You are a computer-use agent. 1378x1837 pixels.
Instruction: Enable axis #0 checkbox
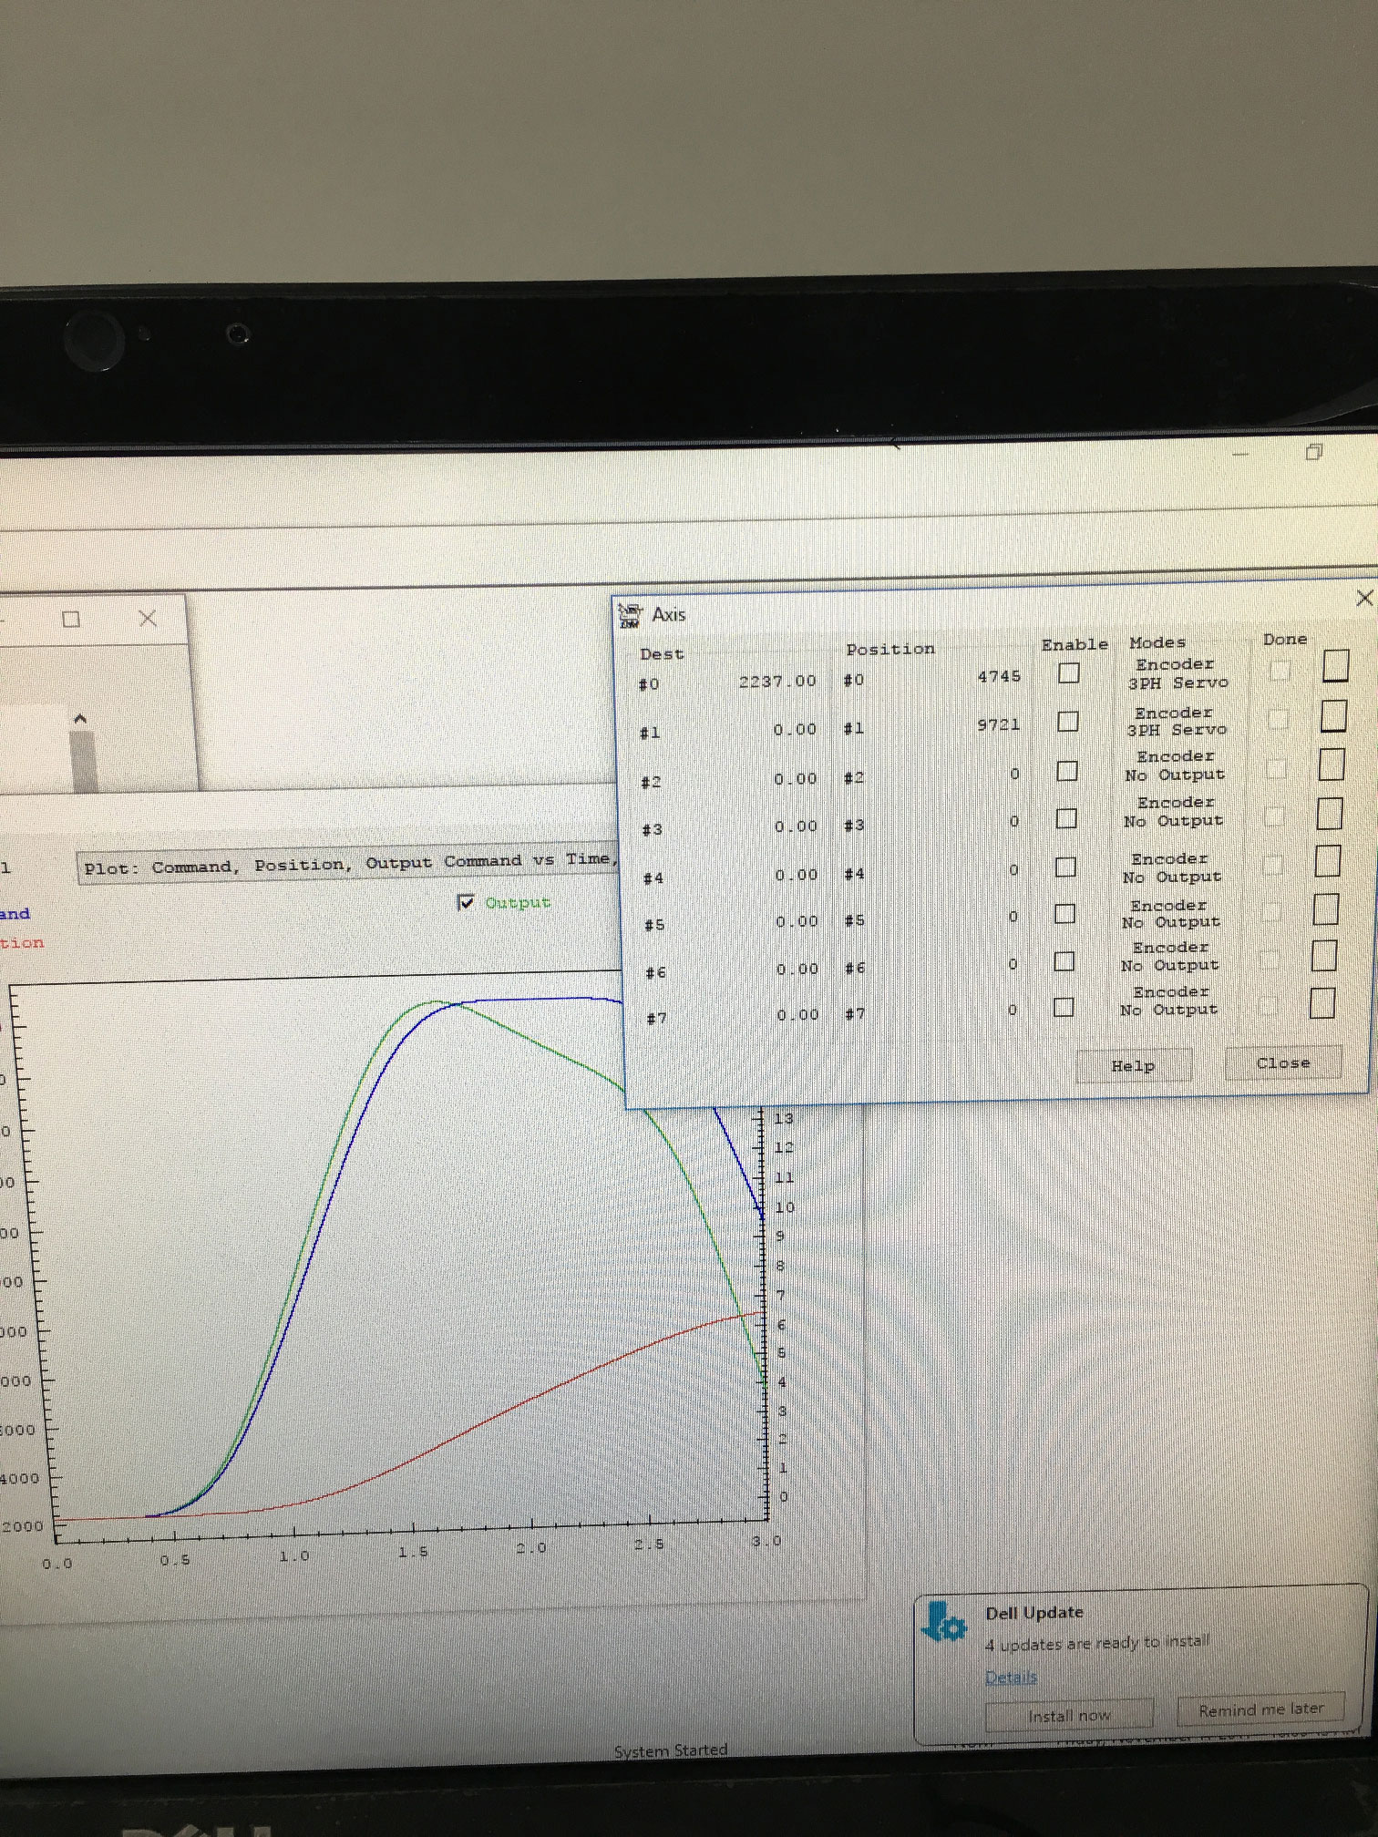click(x=1068, y=673)
